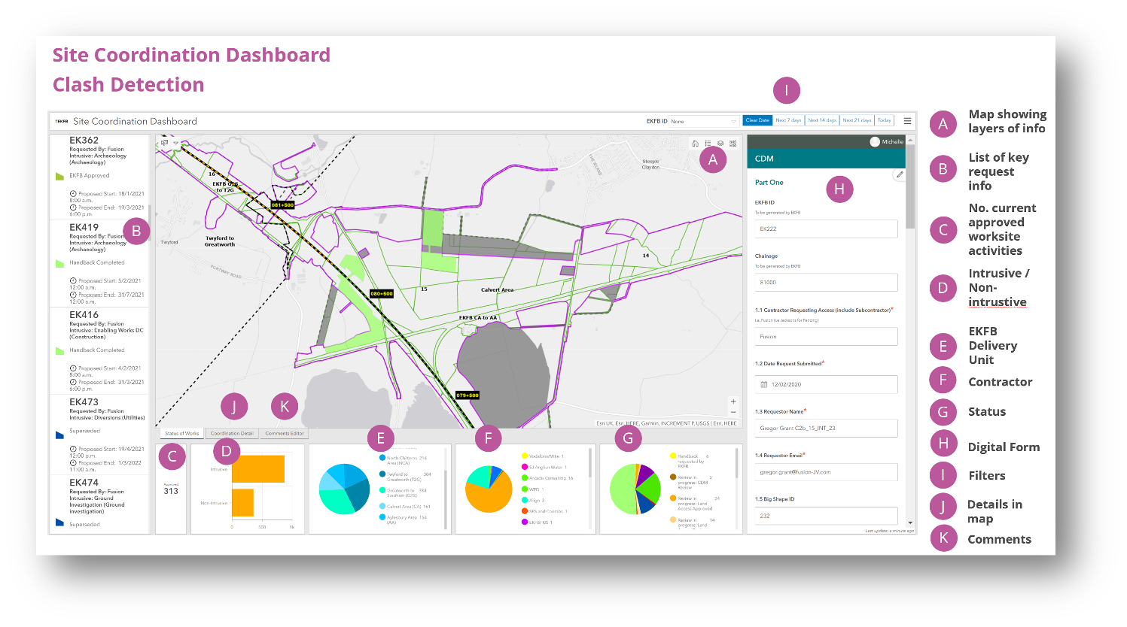Viewport: 1127px width, 627px height.
Task: Zoom out using the minus icon on the map
Action: click(733, 412)
